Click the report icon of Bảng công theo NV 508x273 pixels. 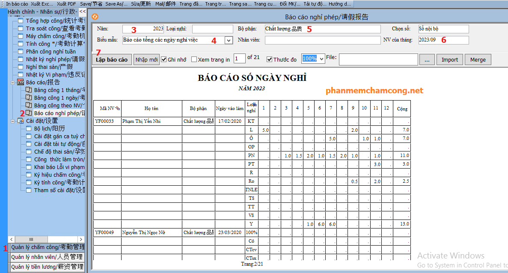coord(29,106)
